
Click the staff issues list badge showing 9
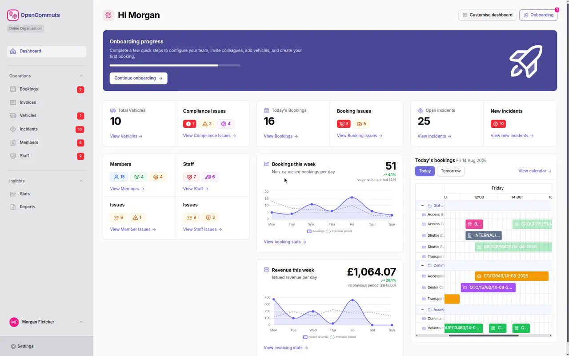(x=192, y=218)
